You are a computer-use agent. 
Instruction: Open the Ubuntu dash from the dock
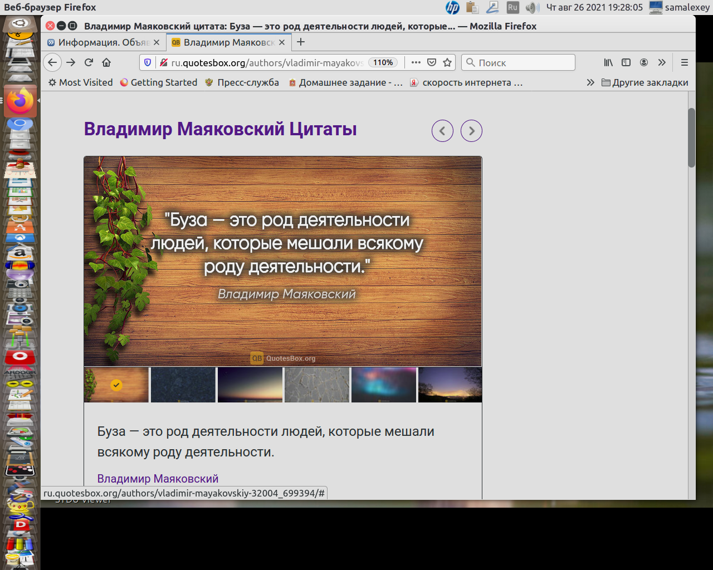[21, 23]
